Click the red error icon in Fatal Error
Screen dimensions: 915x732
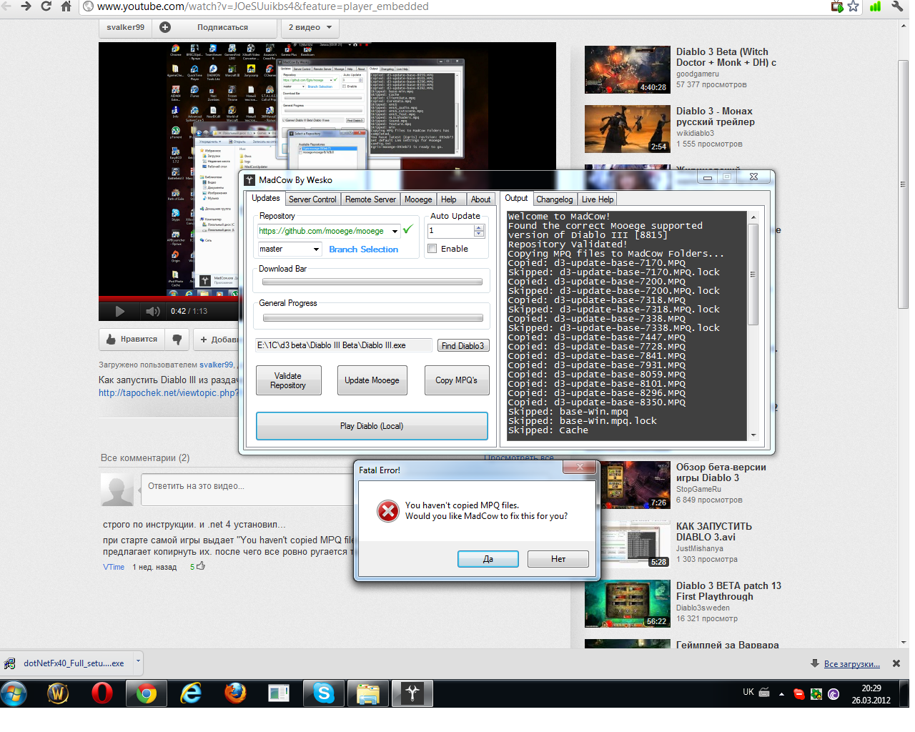(388, 511)
